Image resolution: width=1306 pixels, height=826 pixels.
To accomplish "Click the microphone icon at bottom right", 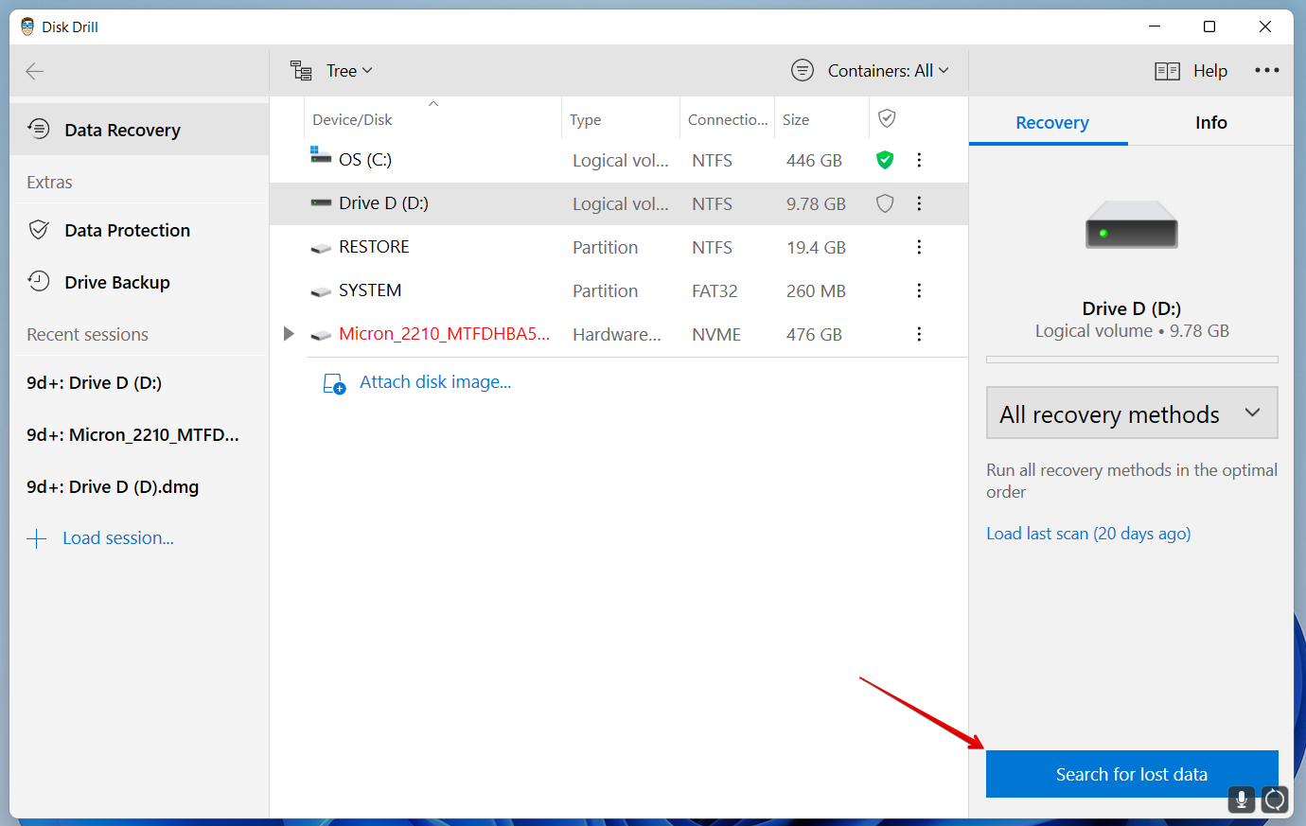I will tap(1242, 800).
